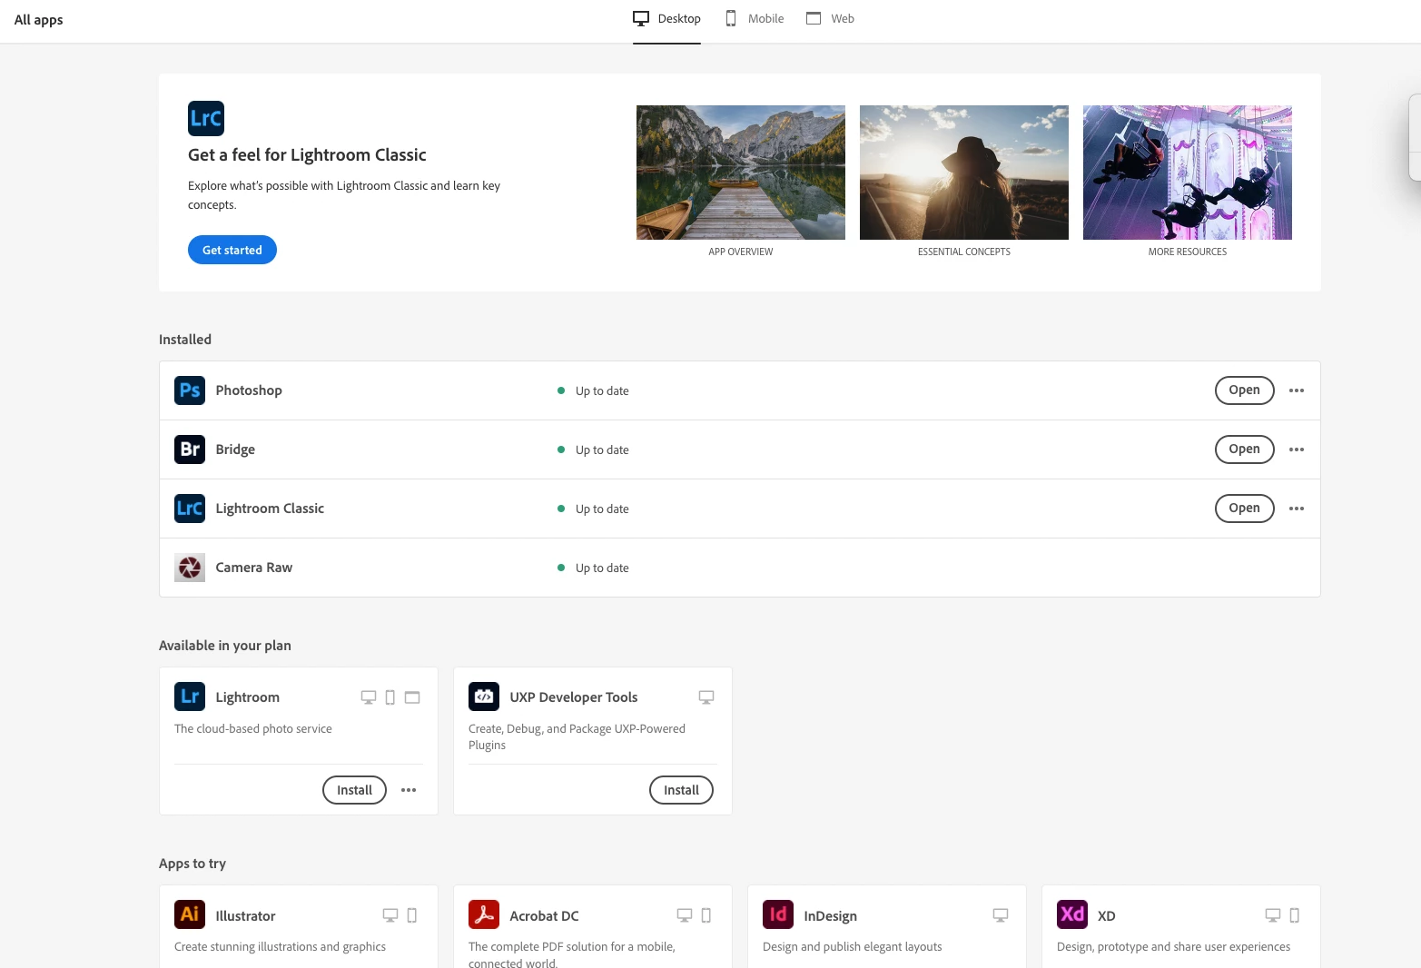Click Acrobat DC desktop platform icon
The image size is (1421, 968).
[x=685, y=915]
